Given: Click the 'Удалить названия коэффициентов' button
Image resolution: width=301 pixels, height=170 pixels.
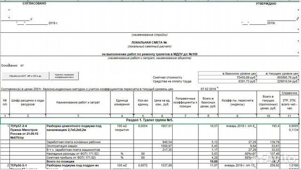Looking at the screenshot, I should point(64,76).
